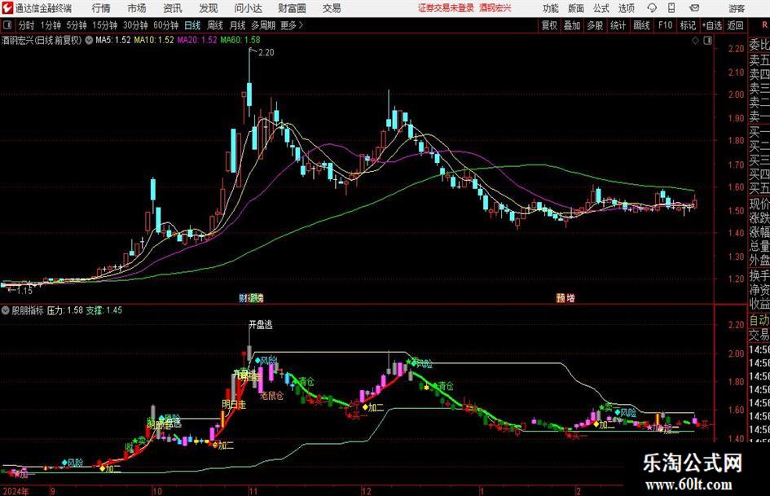
Task: Click the 多股 button
Action: click(x=595, y=25)
